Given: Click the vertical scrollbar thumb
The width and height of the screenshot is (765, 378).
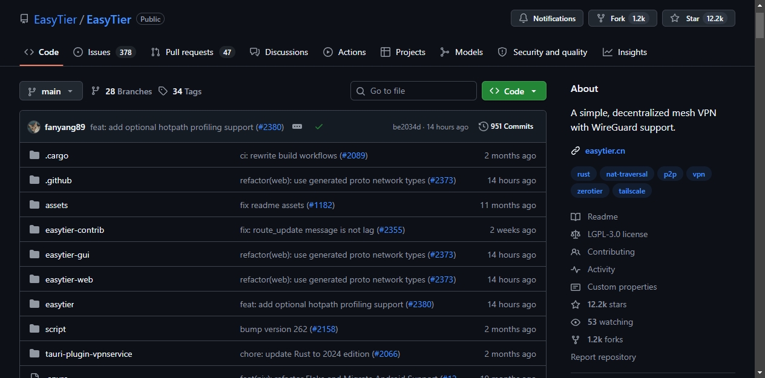Looking at the screenshot, I should click(760, 26).
